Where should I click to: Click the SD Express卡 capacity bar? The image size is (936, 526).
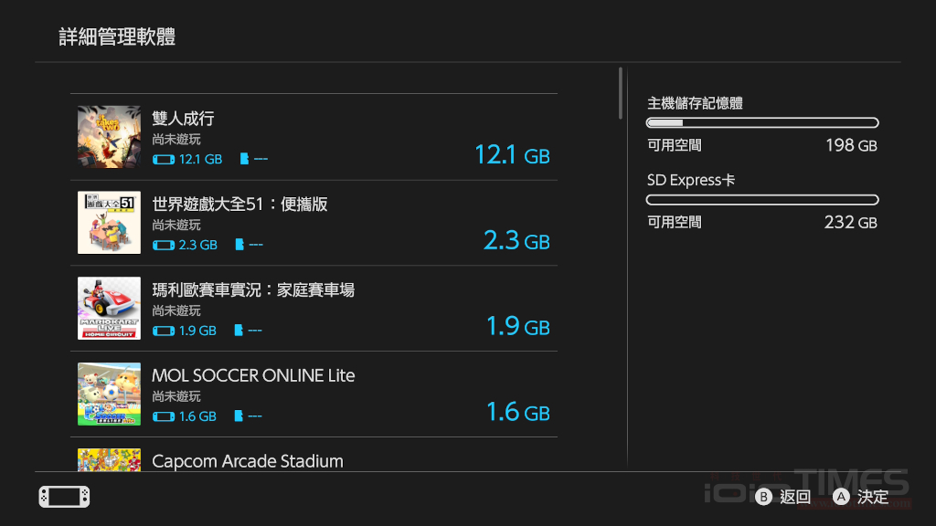tap(762, 199)
